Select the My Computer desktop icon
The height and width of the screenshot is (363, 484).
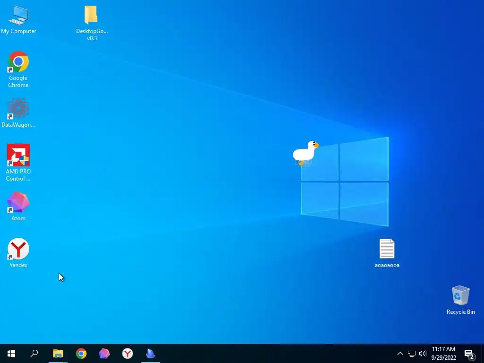[18, 20]
